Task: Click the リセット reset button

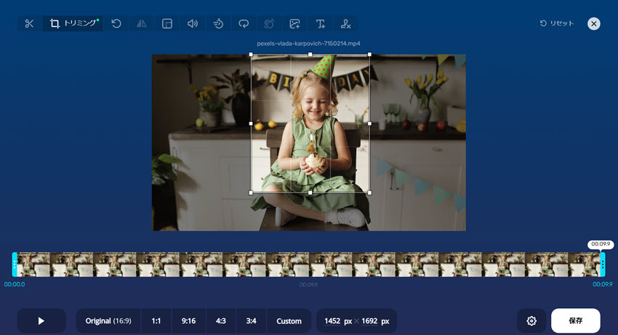Action: tap(557, 24)
